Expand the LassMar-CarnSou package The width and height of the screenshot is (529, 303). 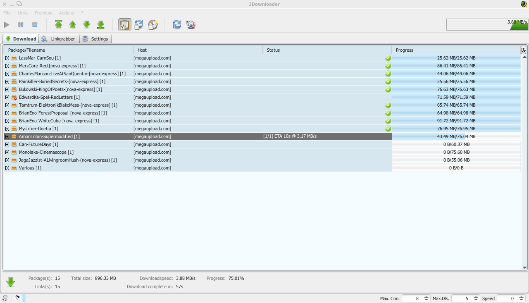coord(7,58)
